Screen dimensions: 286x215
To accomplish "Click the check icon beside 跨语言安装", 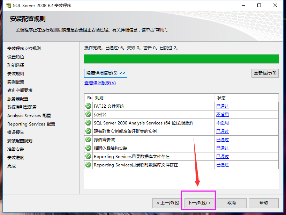I will pyautogui.click(x=88, y=140).
